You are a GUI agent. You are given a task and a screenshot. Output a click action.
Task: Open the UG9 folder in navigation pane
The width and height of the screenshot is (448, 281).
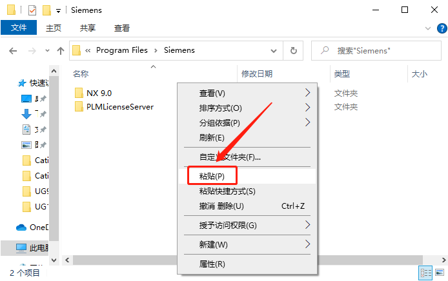pyautogui.click(x=35, y=191)
